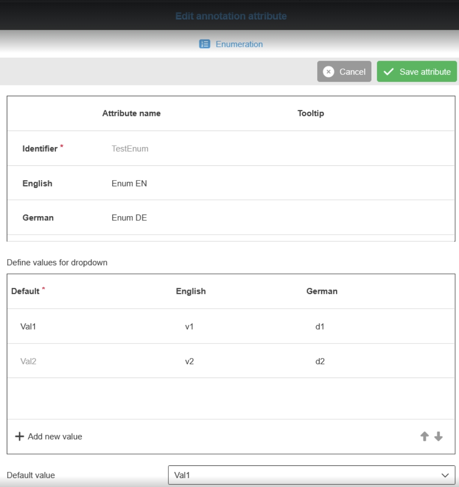Screen dimensions: 459x487
Task: Click the Default value label
Action: pos(31,475)
